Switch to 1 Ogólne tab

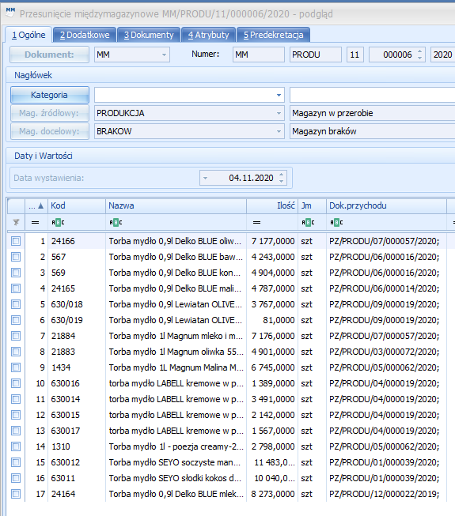(x=28, y=35)
